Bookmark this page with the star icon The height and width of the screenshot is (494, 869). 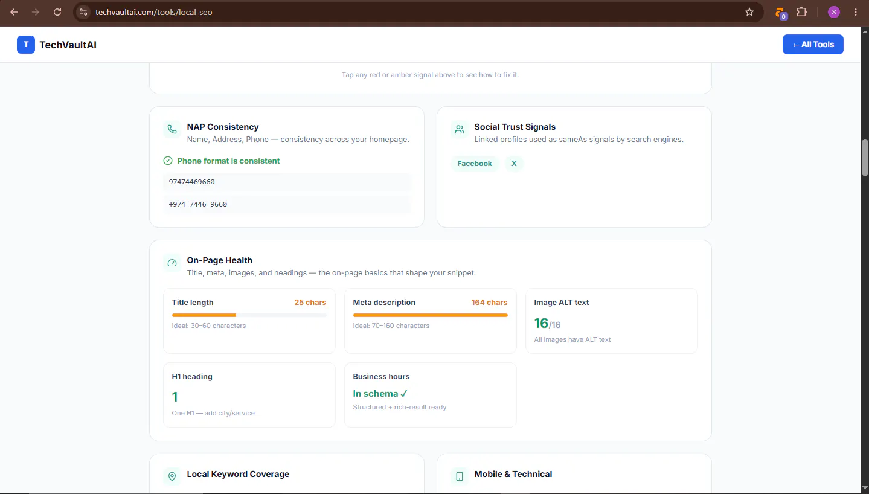pyautogui.click(x=749, y=12)
